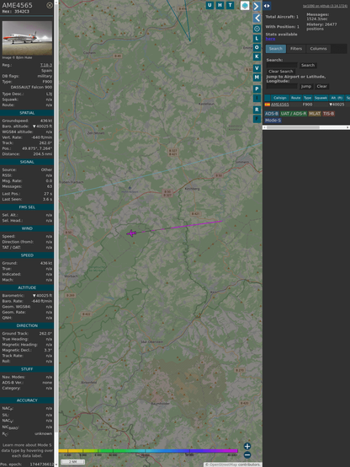Click the Hahn airport symbol on map
350x467 pixels.
(x=130, y=188)
